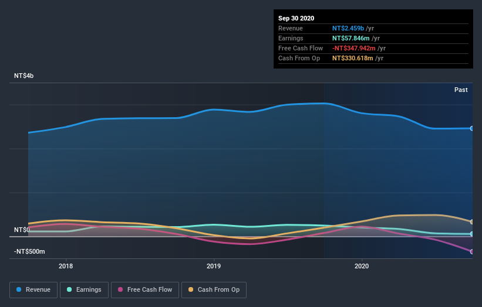Click the Revenue row label in tooltip
This screenshot has width=482, height=307.
[x=291, y=28]
